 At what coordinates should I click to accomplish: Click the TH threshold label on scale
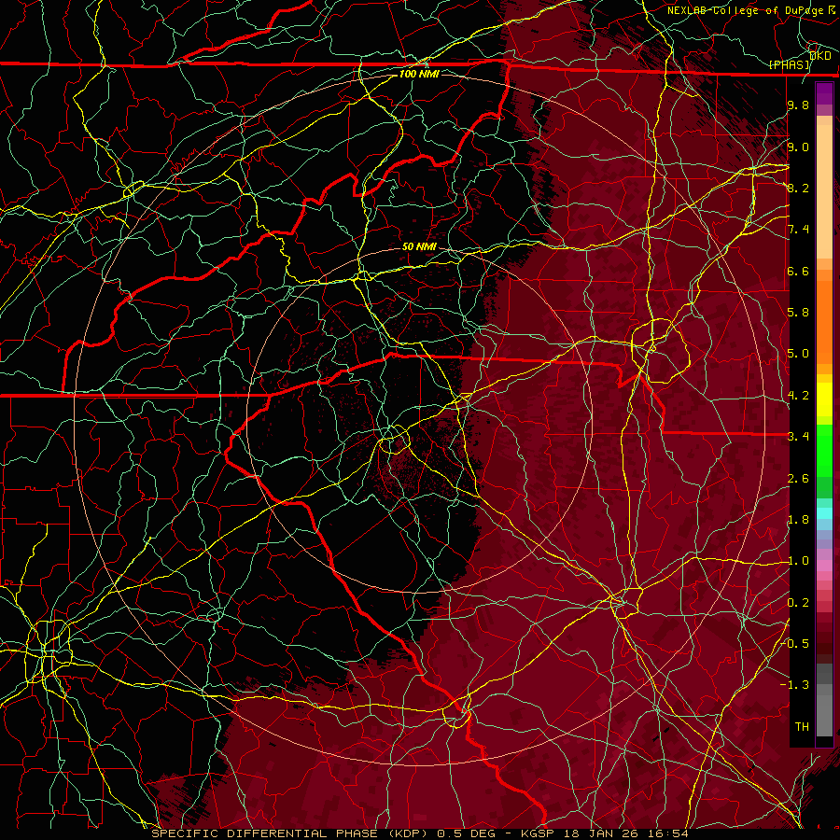(802, 727)
